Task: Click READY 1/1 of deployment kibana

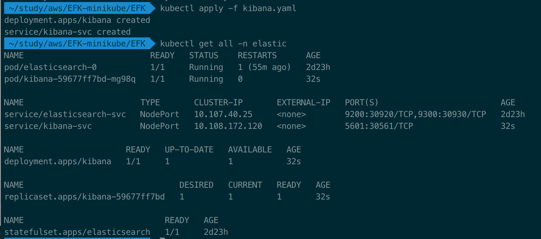Action: (x=133, y=161)
